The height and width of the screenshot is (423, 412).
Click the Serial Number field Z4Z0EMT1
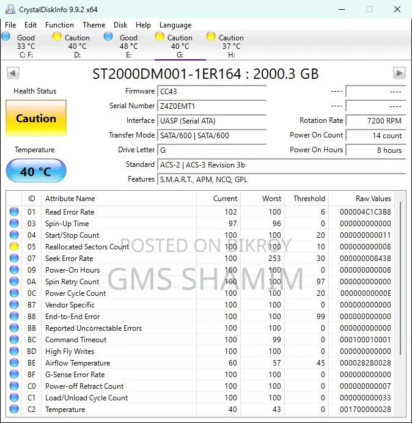tap(212, 106)
